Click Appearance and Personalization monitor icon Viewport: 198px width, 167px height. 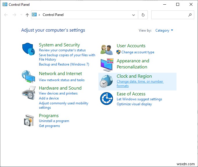pos(107,65)
